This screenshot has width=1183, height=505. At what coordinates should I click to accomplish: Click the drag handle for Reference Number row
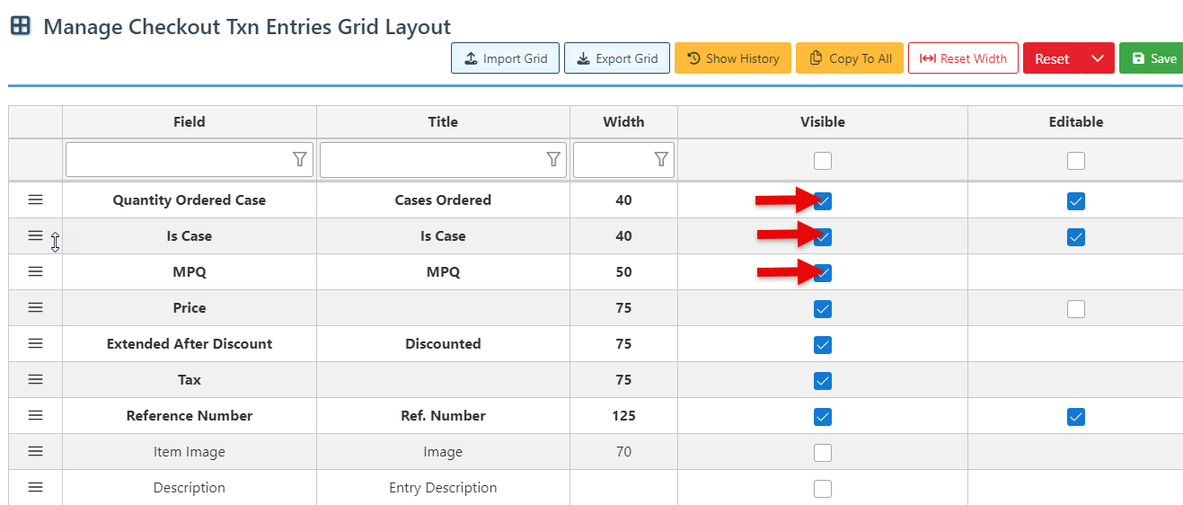click(x=35, y=415)
